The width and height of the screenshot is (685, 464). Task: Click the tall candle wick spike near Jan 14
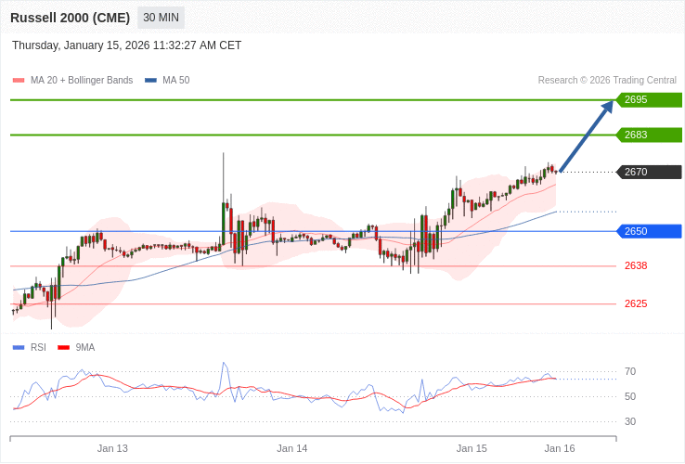point(224,176)
